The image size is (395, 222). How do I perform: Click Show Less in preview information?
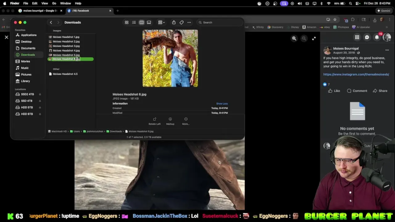pos(222,104)
